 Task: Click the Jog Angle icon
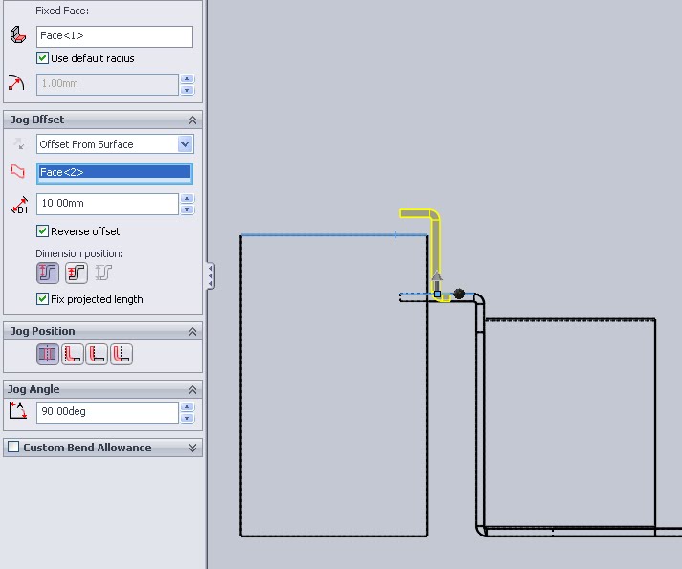18,410
